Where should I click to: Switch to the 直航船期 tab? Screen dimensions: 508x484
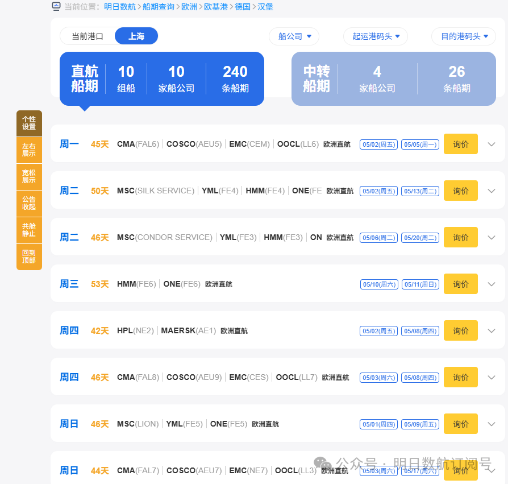pyautogui.click(x=162, y=79)
